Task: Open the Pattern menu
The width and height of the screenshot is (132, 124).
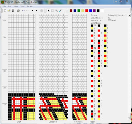Action: 30,6
